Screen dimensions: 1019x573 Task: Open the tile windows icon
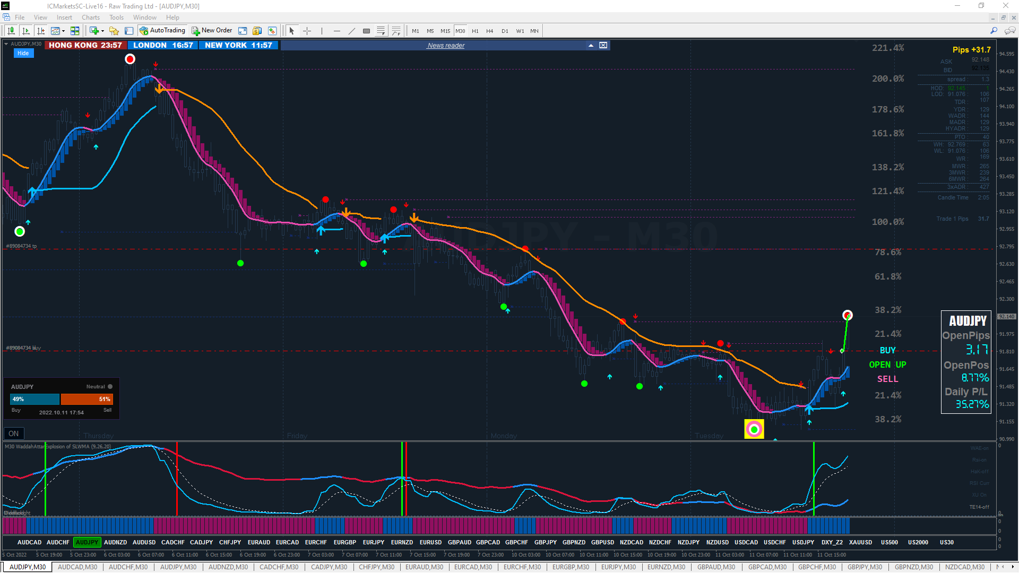[75, 31]
